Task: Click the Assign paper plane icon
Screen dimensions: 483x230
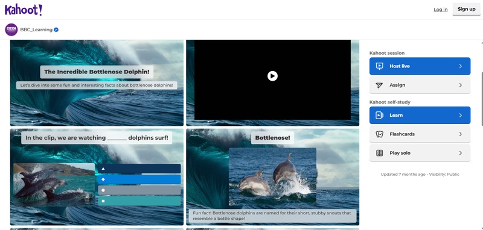Action: pos(380,85)
